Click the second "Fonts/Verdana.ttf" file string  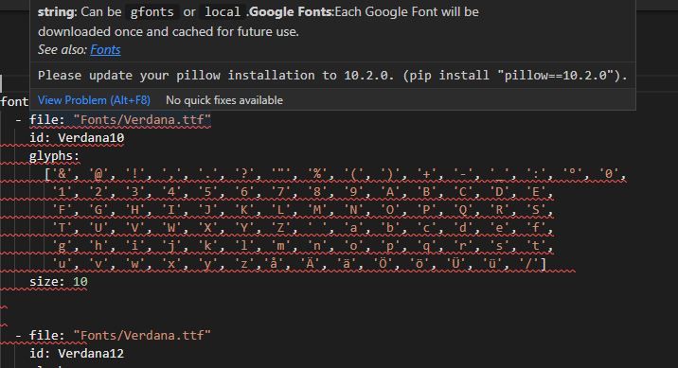click(142, 335)
